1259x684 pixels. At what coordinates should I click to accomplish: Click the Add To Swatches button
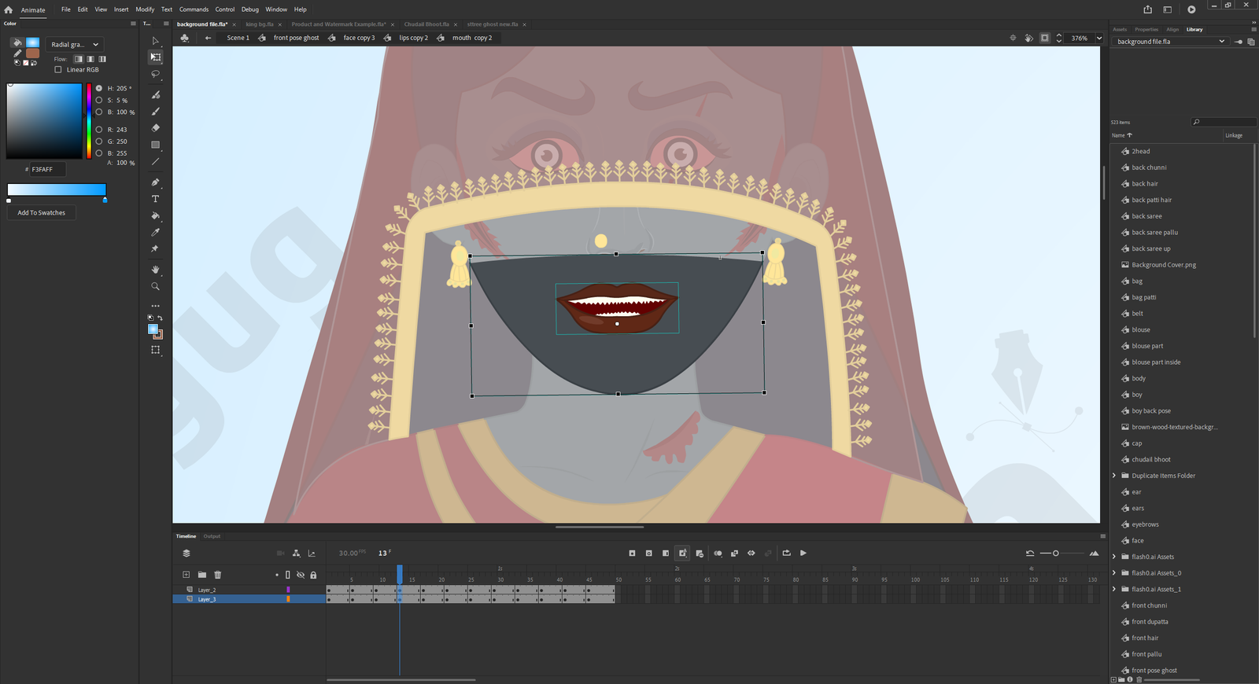(x=42, y=213)
